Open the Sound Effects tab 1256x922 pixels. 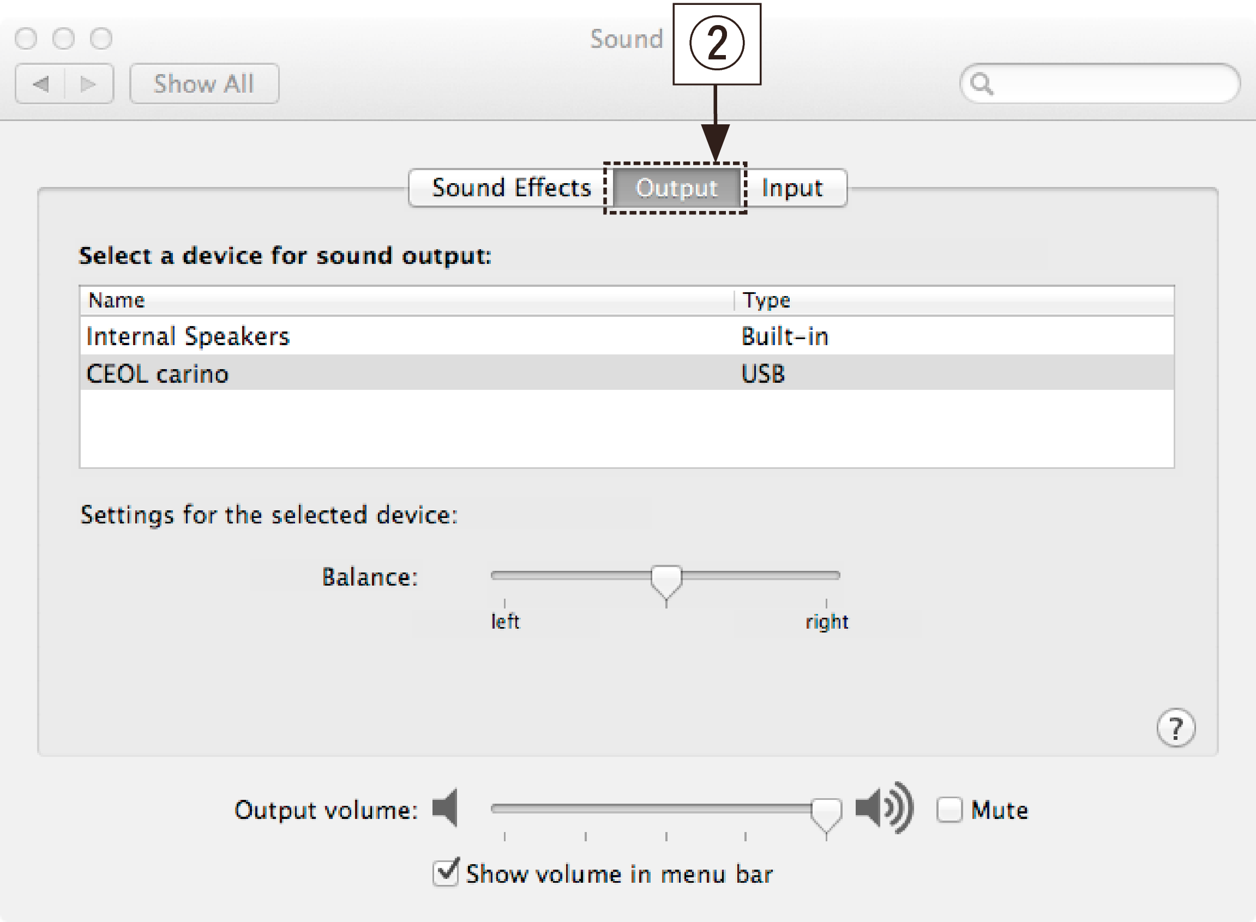coord(512,188)
